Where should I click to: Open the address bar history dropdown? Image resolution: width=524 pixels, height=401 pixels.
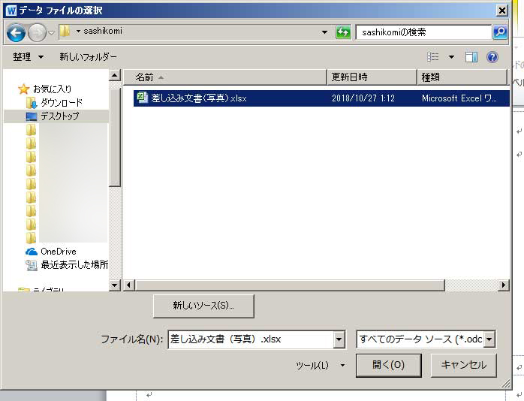[x=324, y=32]
